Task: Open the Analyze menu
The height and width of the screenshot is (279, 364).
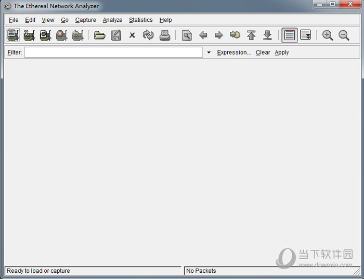Action: point(112,20)
